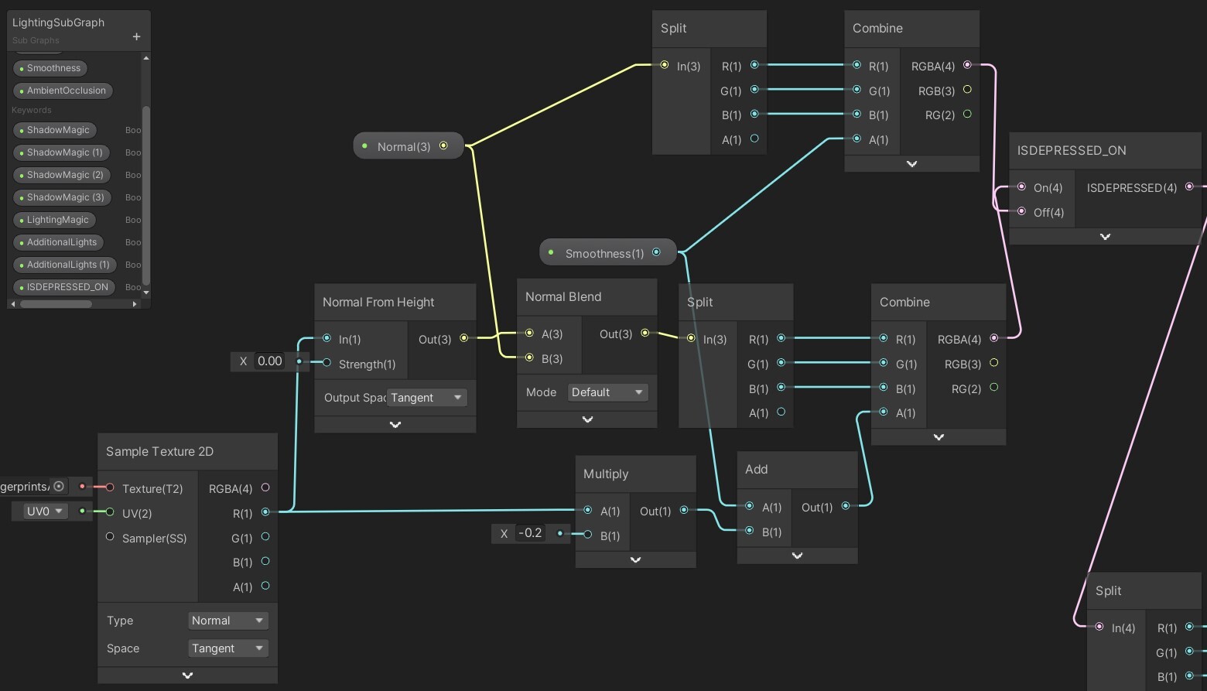Click the Keywords section label in the blackboard
The height and width of the screenshot is (691, 1207).
[32, 110]
